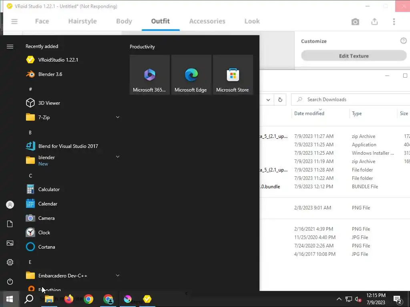Switch to the Hairstyle tab
This screenshot has width=410, height=307.
coord(82,21)
